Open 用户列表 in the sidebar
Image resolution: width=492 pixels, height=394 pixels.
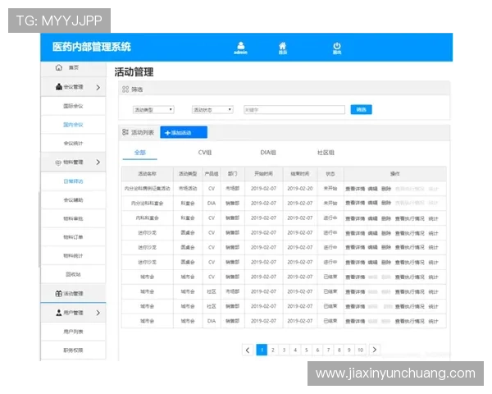point(73,332)
